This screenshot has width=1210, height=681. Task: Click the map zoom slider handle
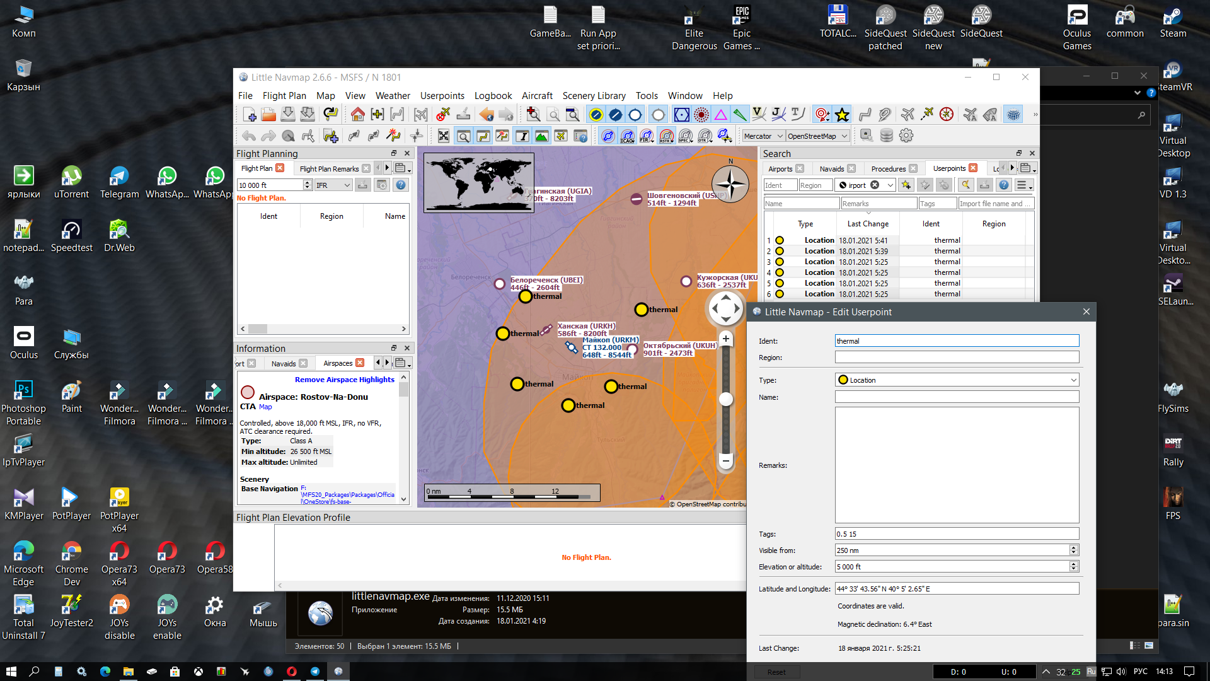click(726, 399)
